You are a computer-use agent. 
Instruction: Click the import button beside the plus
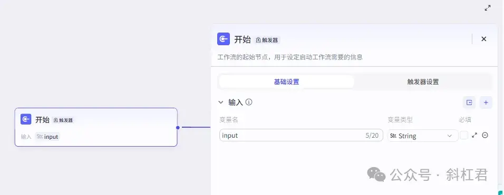tap(469, 102)
